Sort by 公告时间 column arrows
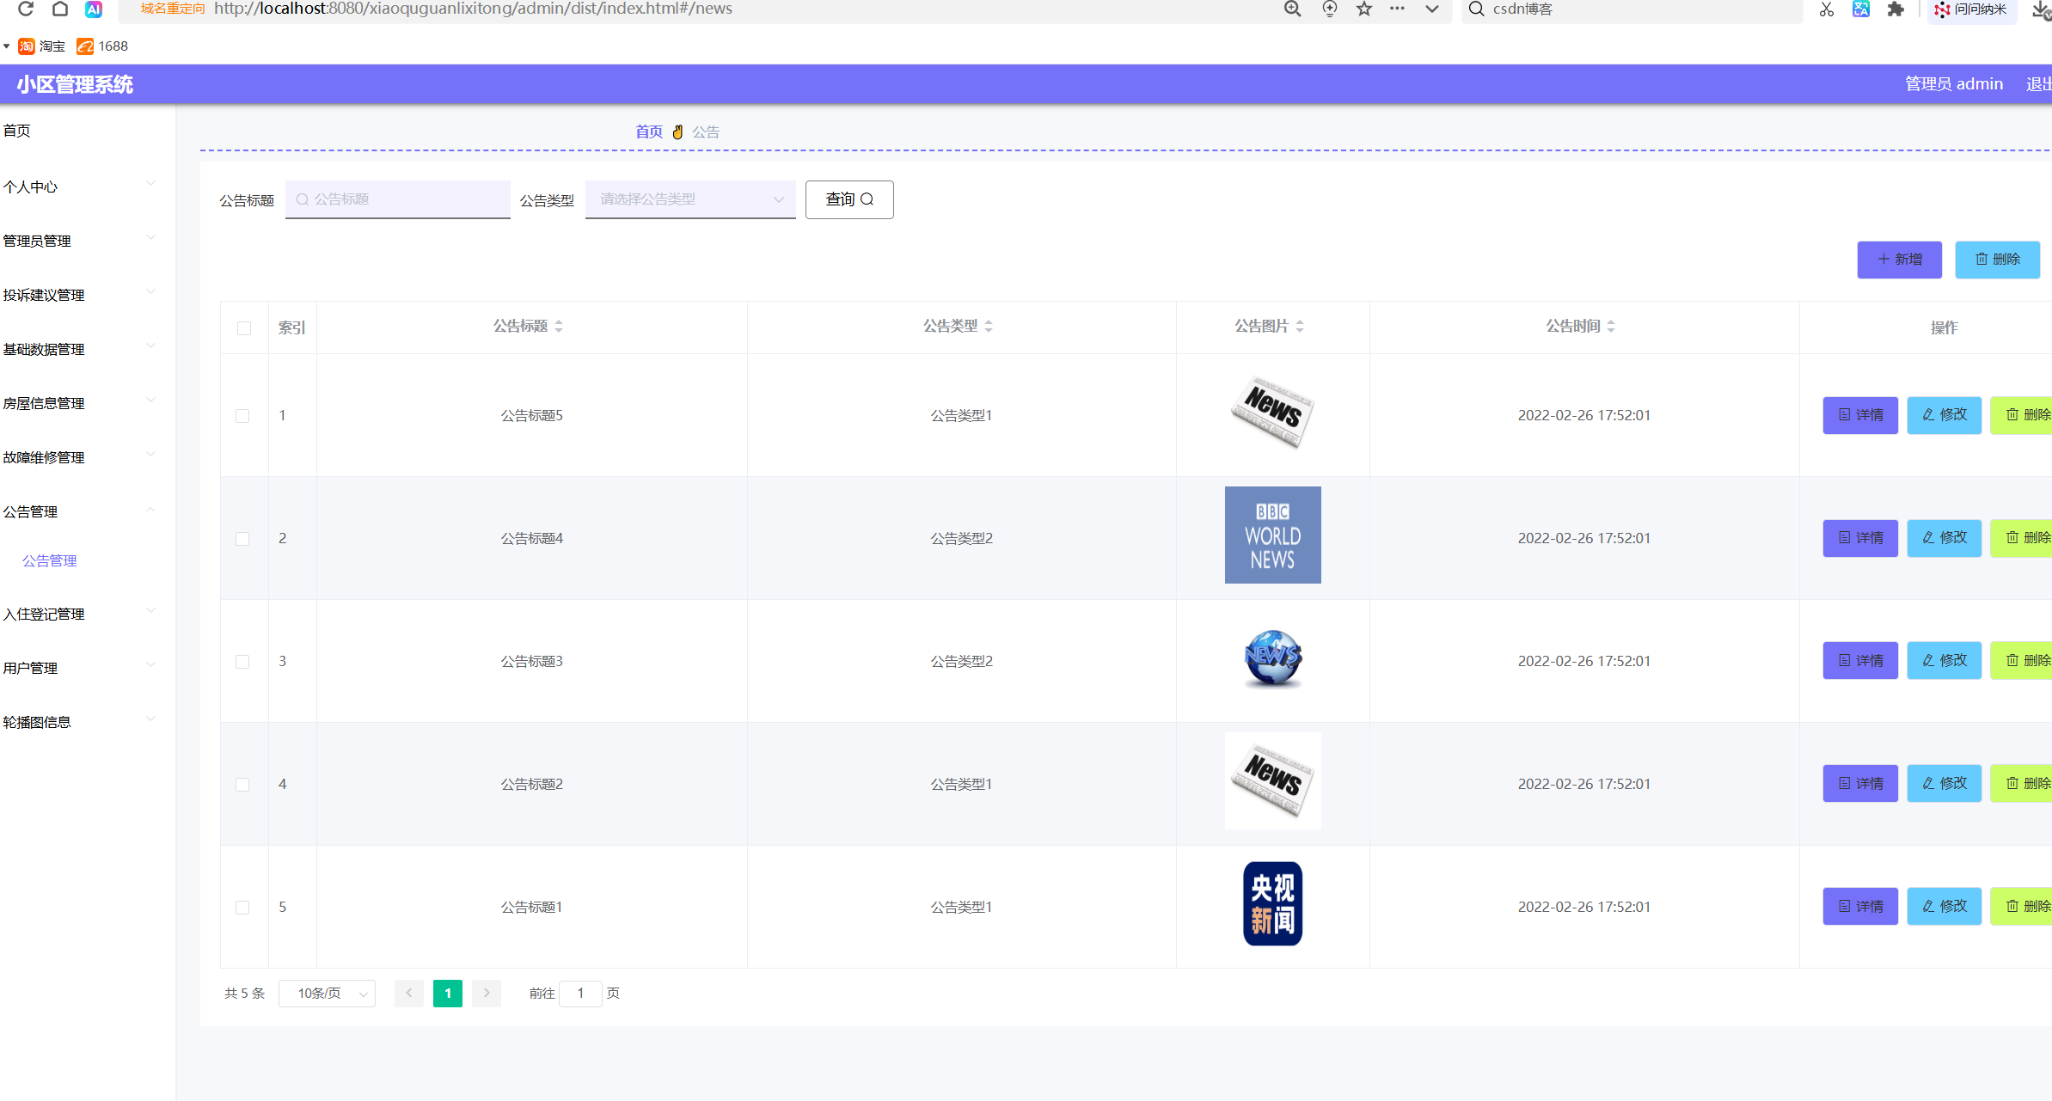Image resolution: width=2052 pixels, height=1101 pixels. (x=1611, y=327)
